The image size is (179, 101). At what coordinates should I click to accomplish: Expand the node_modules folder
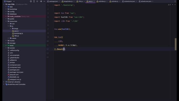click(6, 16)
